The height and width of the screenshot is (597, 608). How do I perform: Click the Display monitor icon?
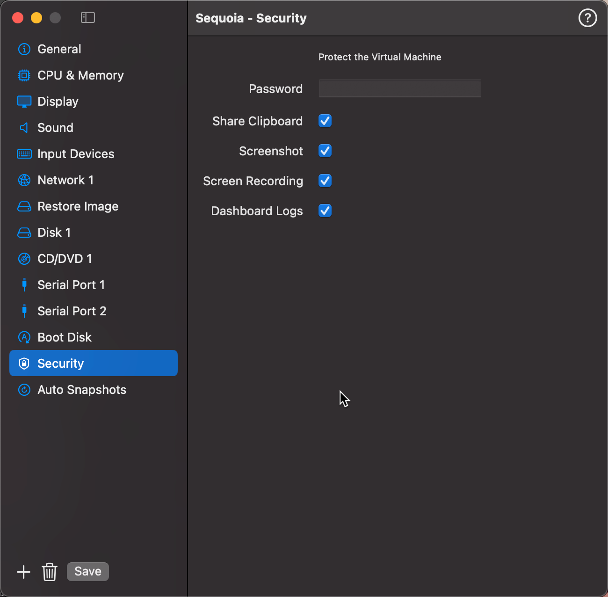pyautogui.click(x=24, y=102)
